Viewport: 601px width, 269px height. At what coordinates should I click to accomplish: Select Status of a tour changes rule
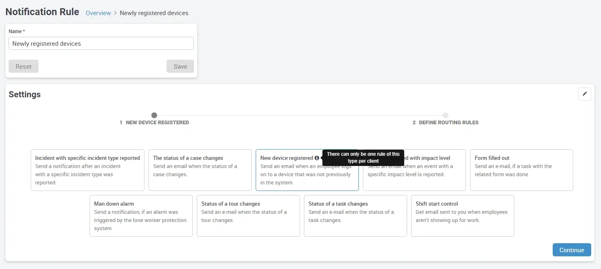248,216
